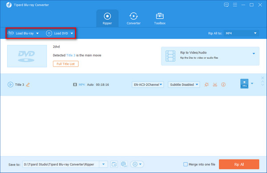267x173 pixels.
Task: Click the scissors cut icon
Action: pos(215,84)
